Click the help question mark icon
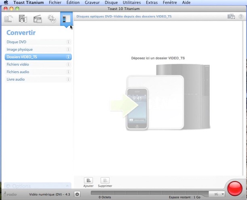This screenshot has height=200, width=247. click(x=241, y=17)
